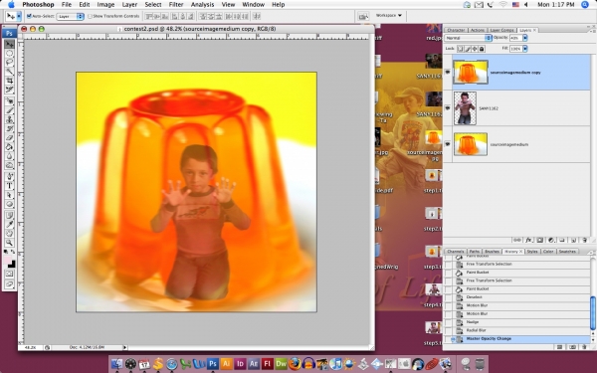Open document status bar arrow menu
This screenshot has width=597, height=373.
point(124,347)
